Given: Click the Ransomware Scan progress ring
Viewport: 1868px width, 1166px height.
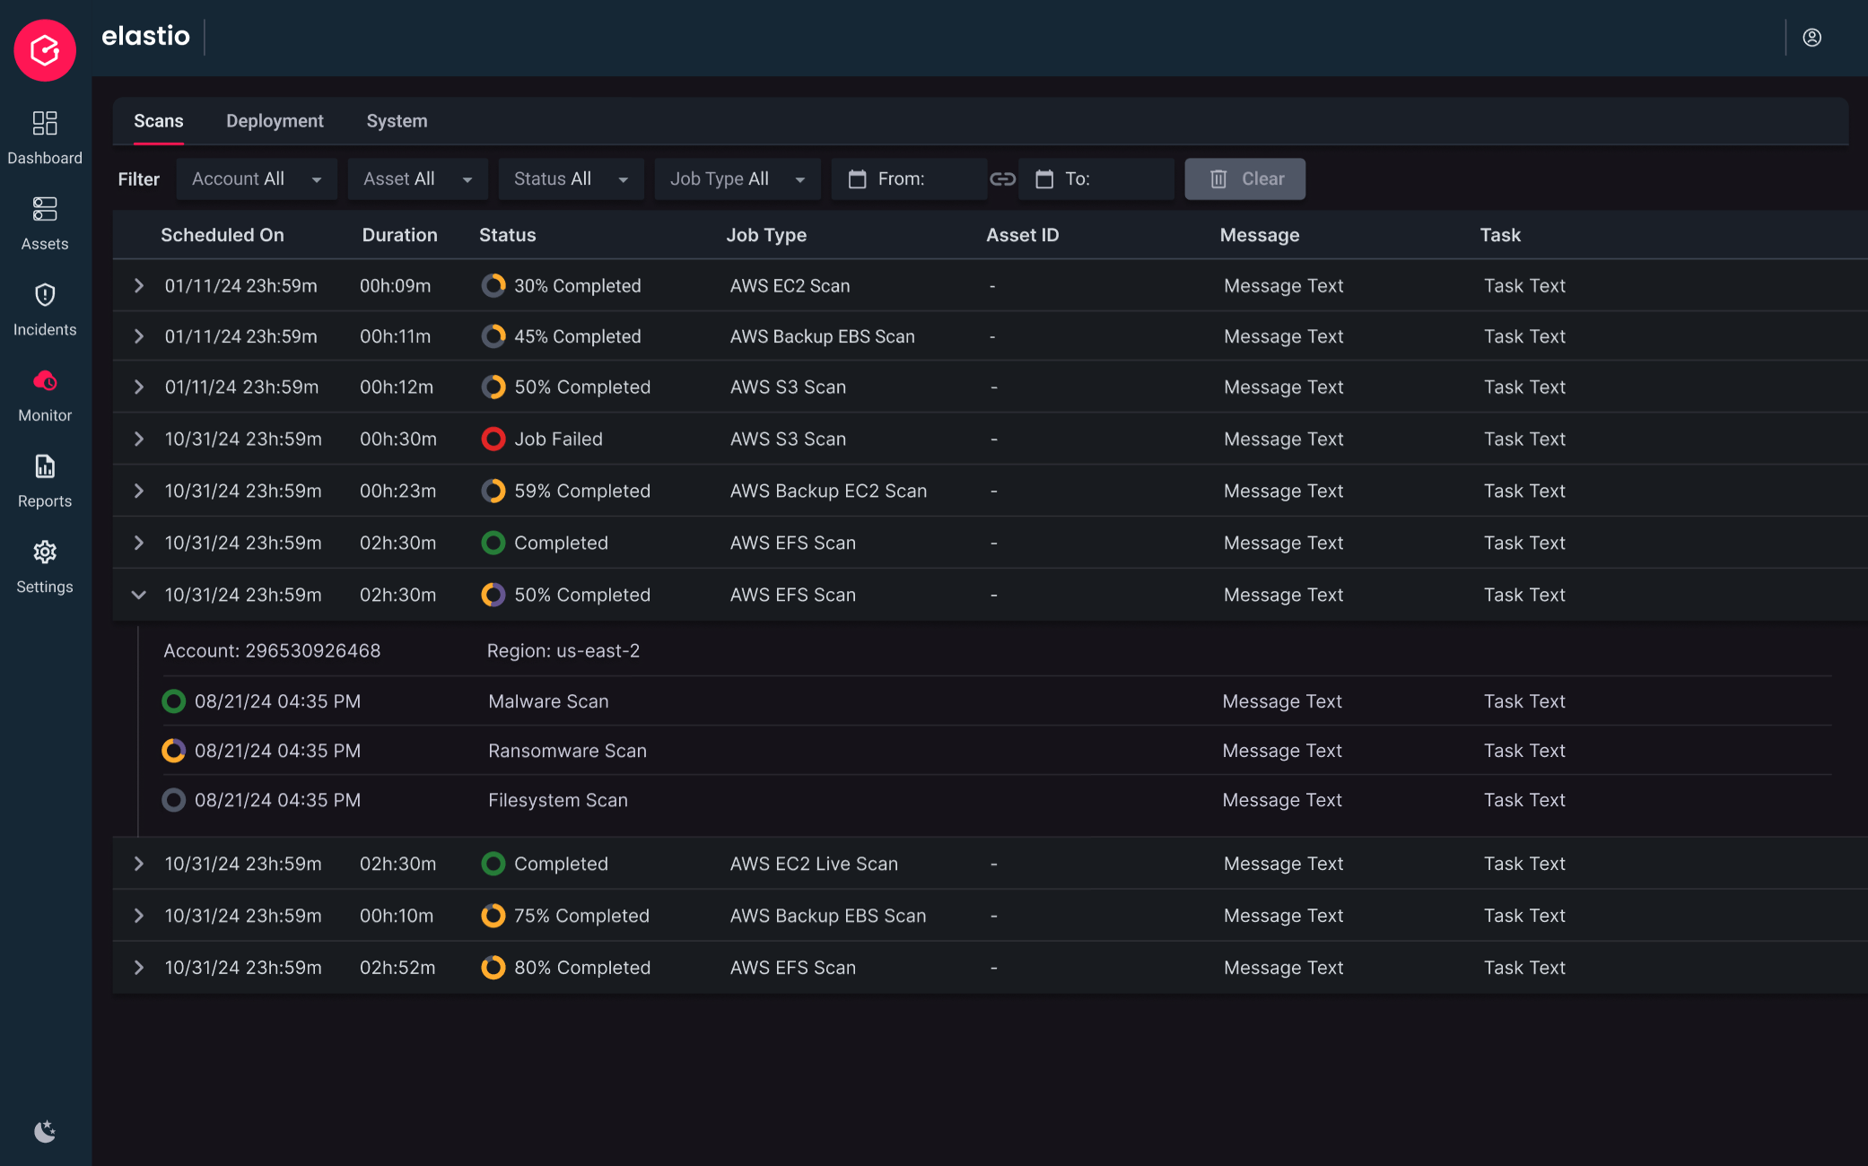Looking at the screenshot, I should pos(173,751).
